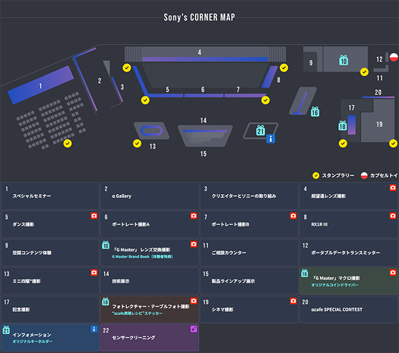Click the gift icon on booth 10 in map

(x=343, y=60)
